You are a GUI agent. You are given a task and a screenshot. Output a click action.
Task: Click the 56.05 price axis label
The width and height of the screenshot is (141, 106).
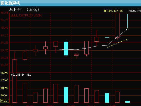coord(4,13)
